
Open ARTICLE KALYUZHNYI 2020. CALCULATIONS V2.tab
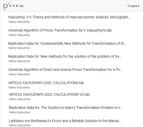[x=49, y=94]
